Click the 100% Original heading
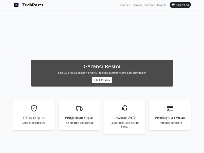204x153 pixels. 34,118
